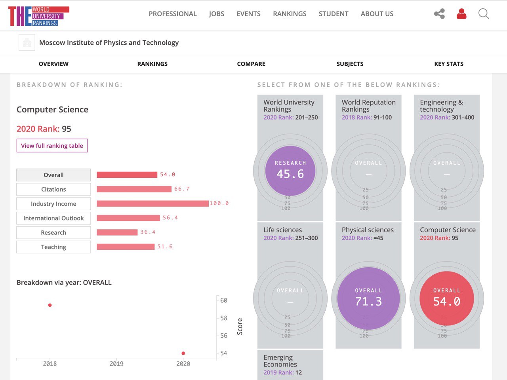Click the '2020 Rank: 95' text under Computer Science heading
The width and height of the screenshot is (507, 380).
click(44, 129)
